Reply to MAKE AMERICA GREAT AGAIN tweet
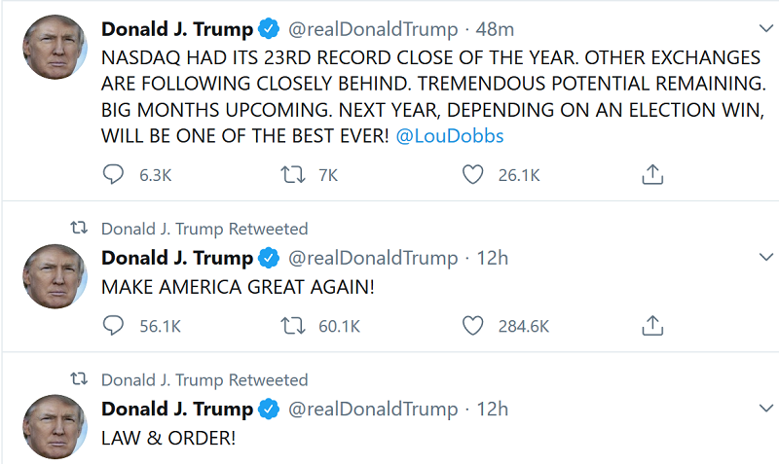779x464 pixels. (x=114, y=326)
